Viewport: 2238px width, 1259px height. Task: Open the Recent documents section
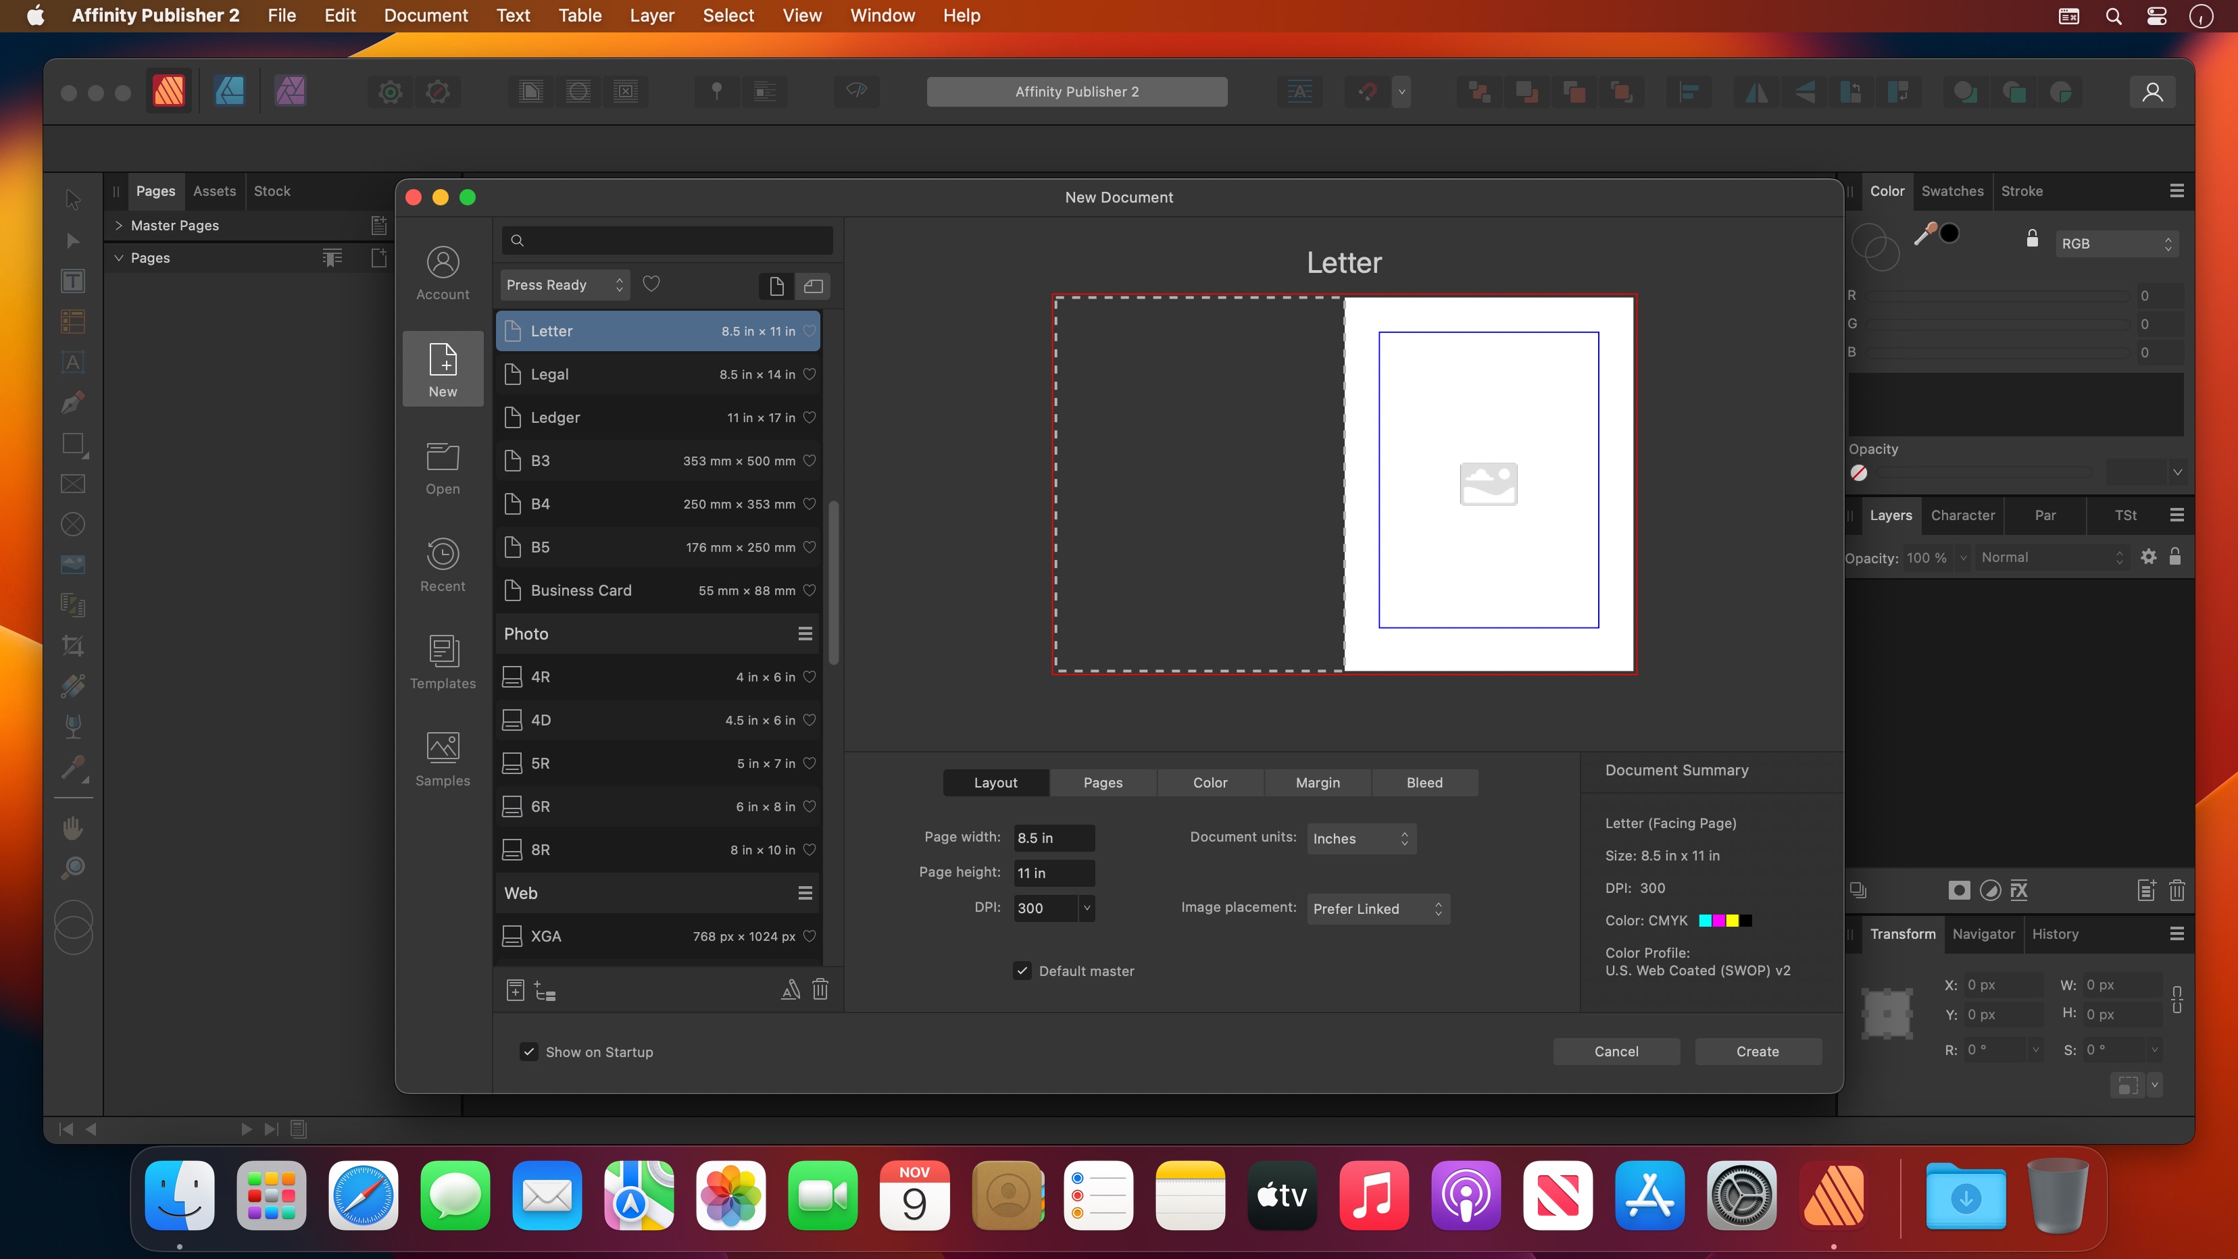443,565
